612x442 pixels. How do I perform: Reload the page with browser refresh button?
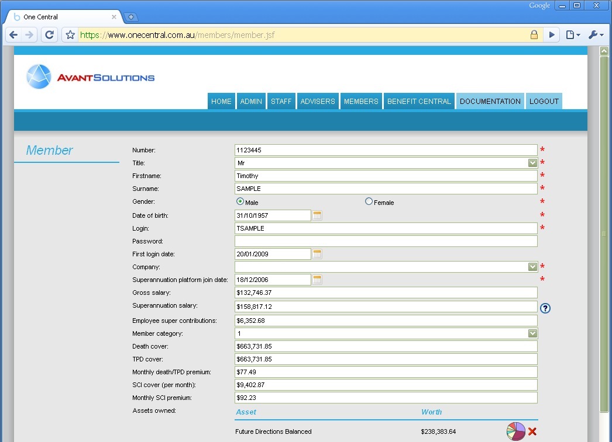tap(50, 35)
